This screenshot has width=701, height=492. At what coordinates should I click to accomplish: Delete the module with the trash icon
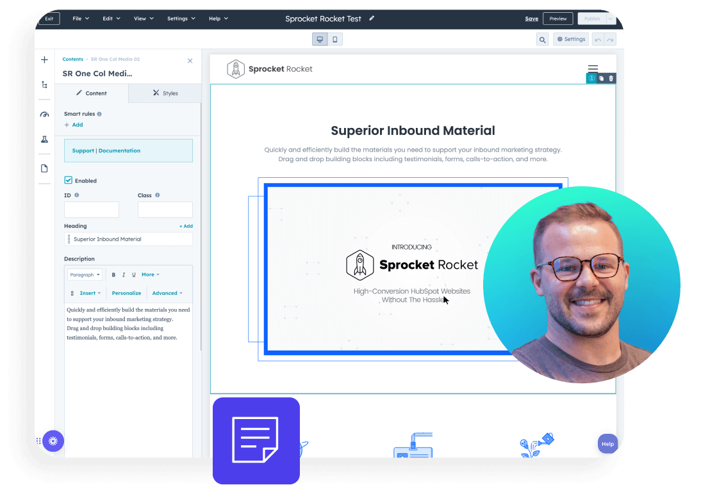click(610, 77)
